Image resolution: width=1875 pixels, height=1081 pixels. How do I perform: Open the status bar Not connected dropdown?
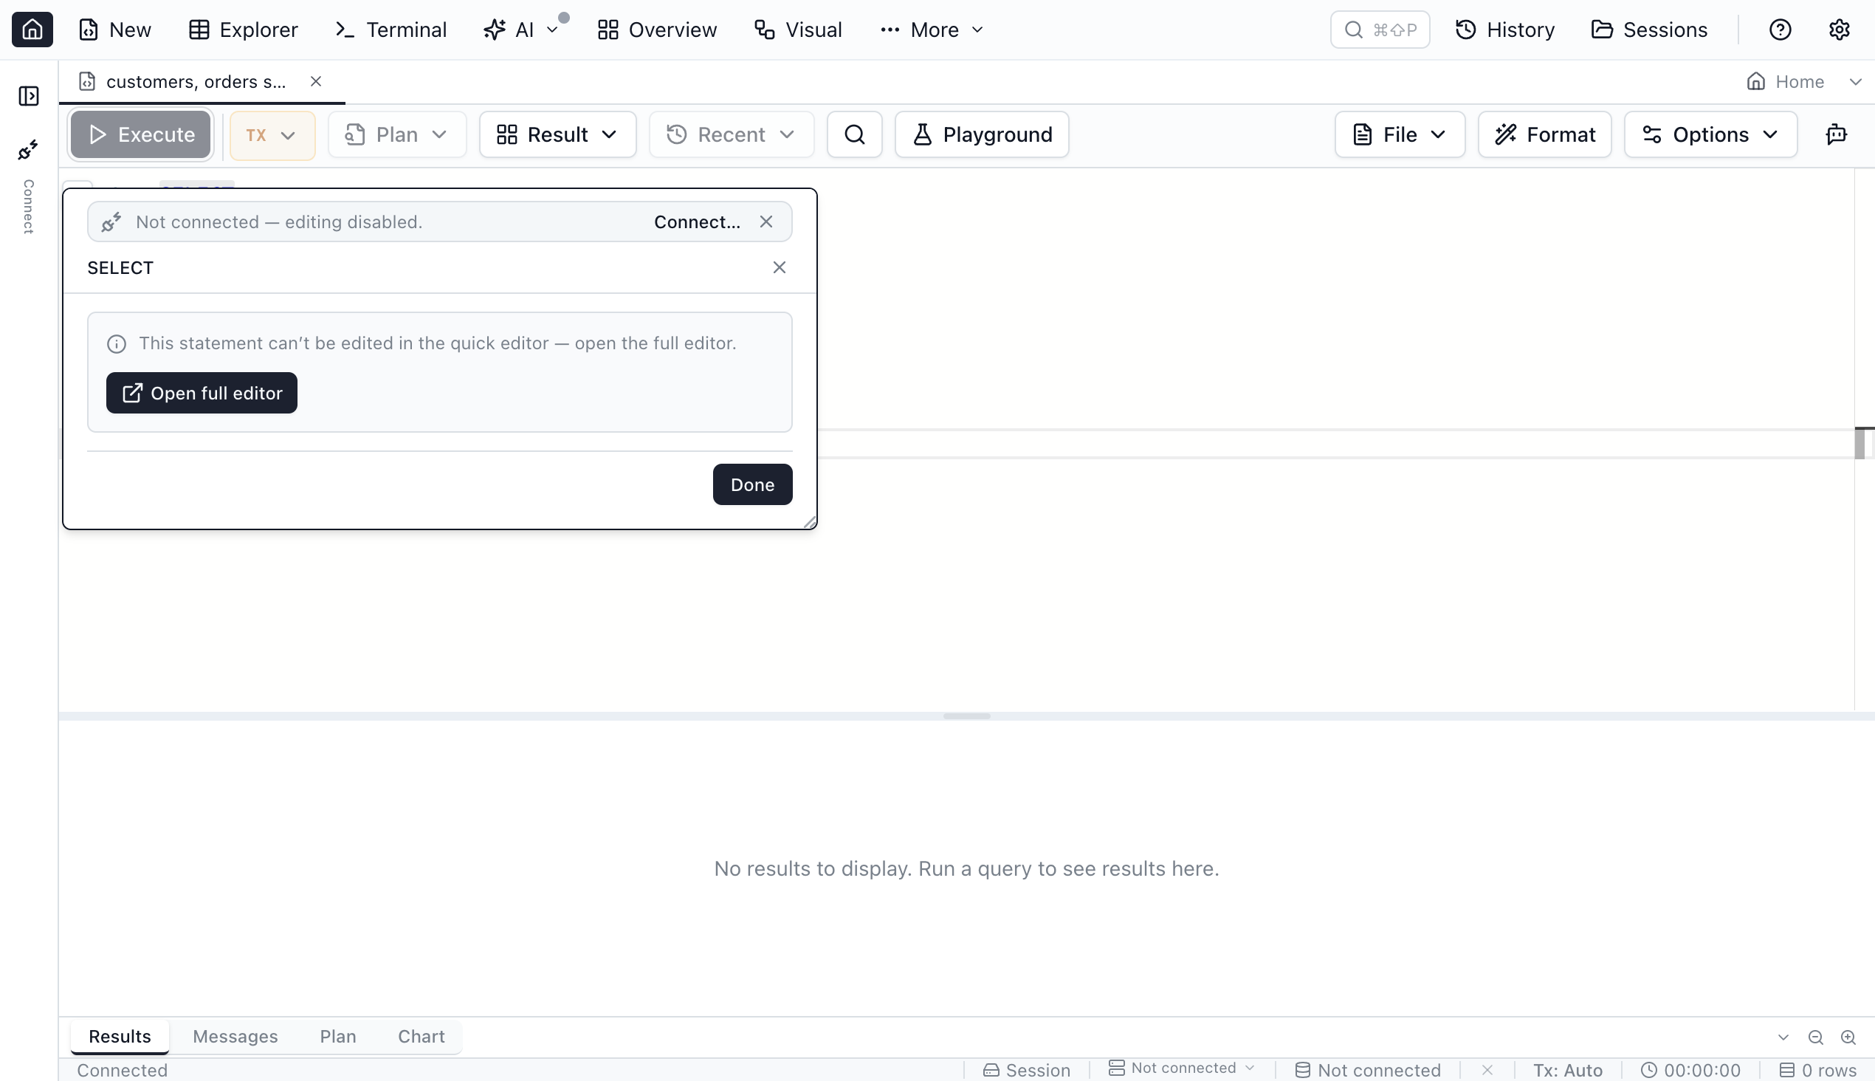pos(1181,1068)
